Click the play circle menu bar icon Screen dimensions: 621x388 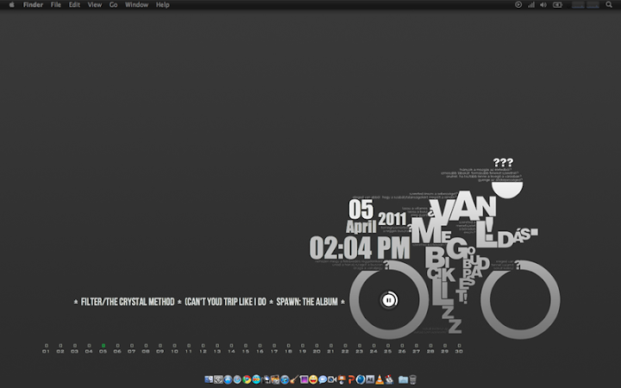click(518, 5)
